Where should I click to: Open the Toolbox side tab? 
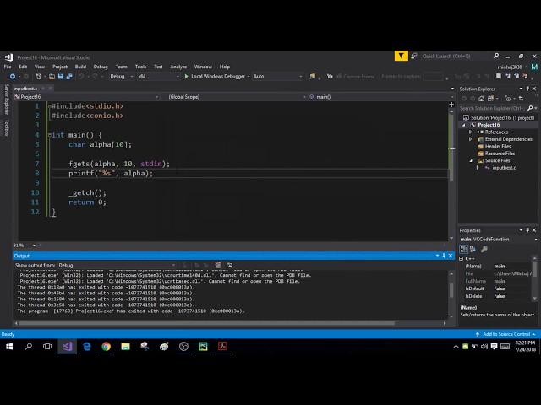6,128
